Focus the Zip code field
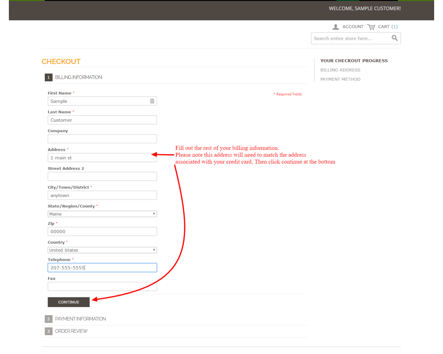Image resolution: width=443 pixels, height=354 pixels. [102, 231]
